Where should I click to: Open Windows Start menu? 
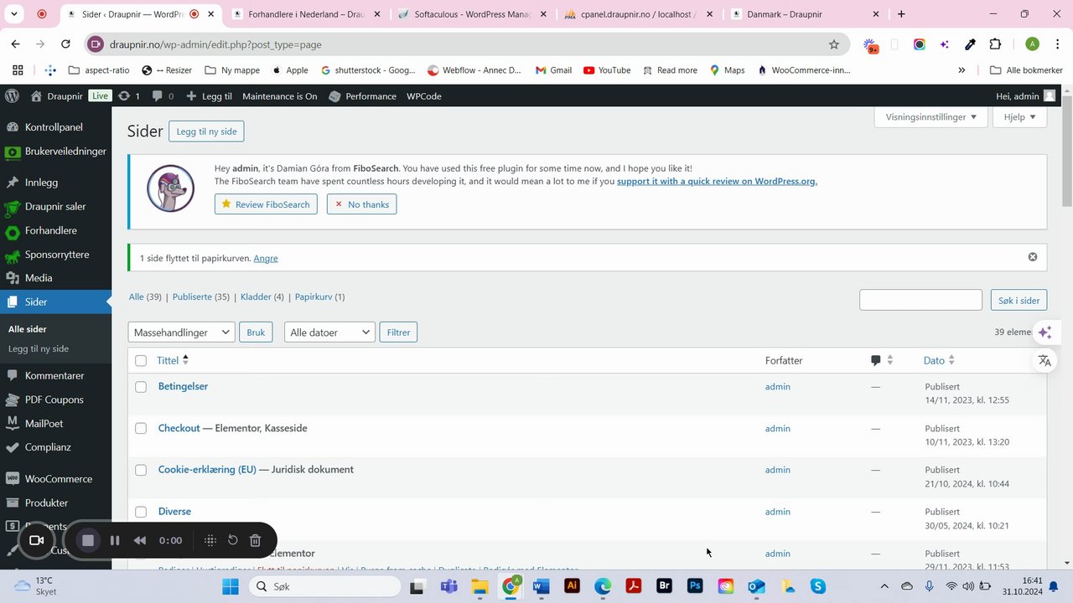(x=230, y=586)
